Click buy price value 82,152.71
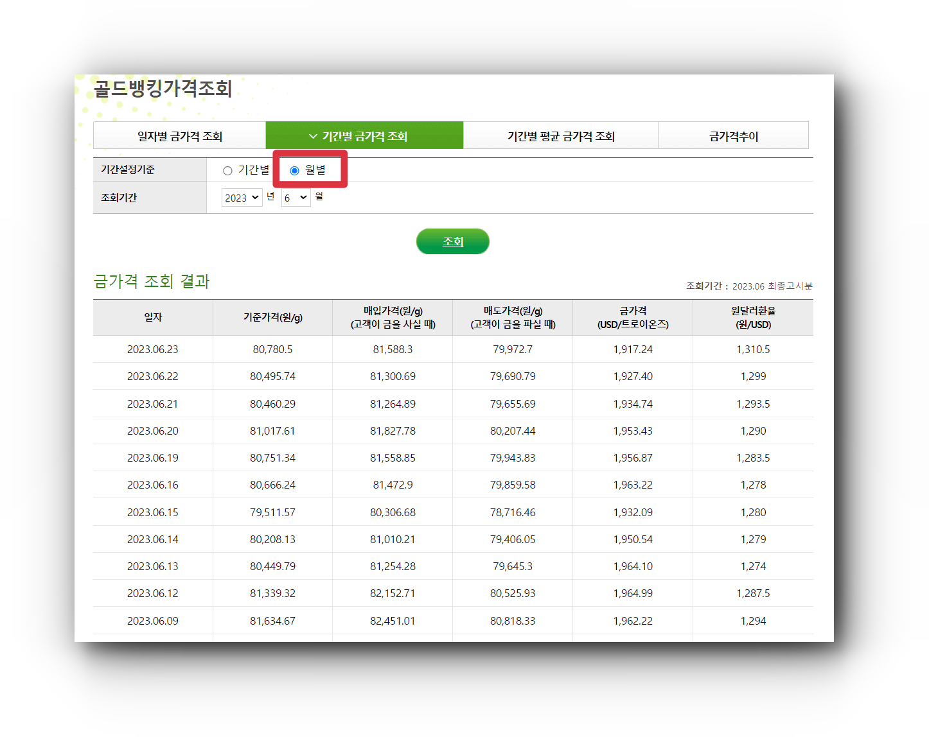Screen dimensions: 929x737 393,593
